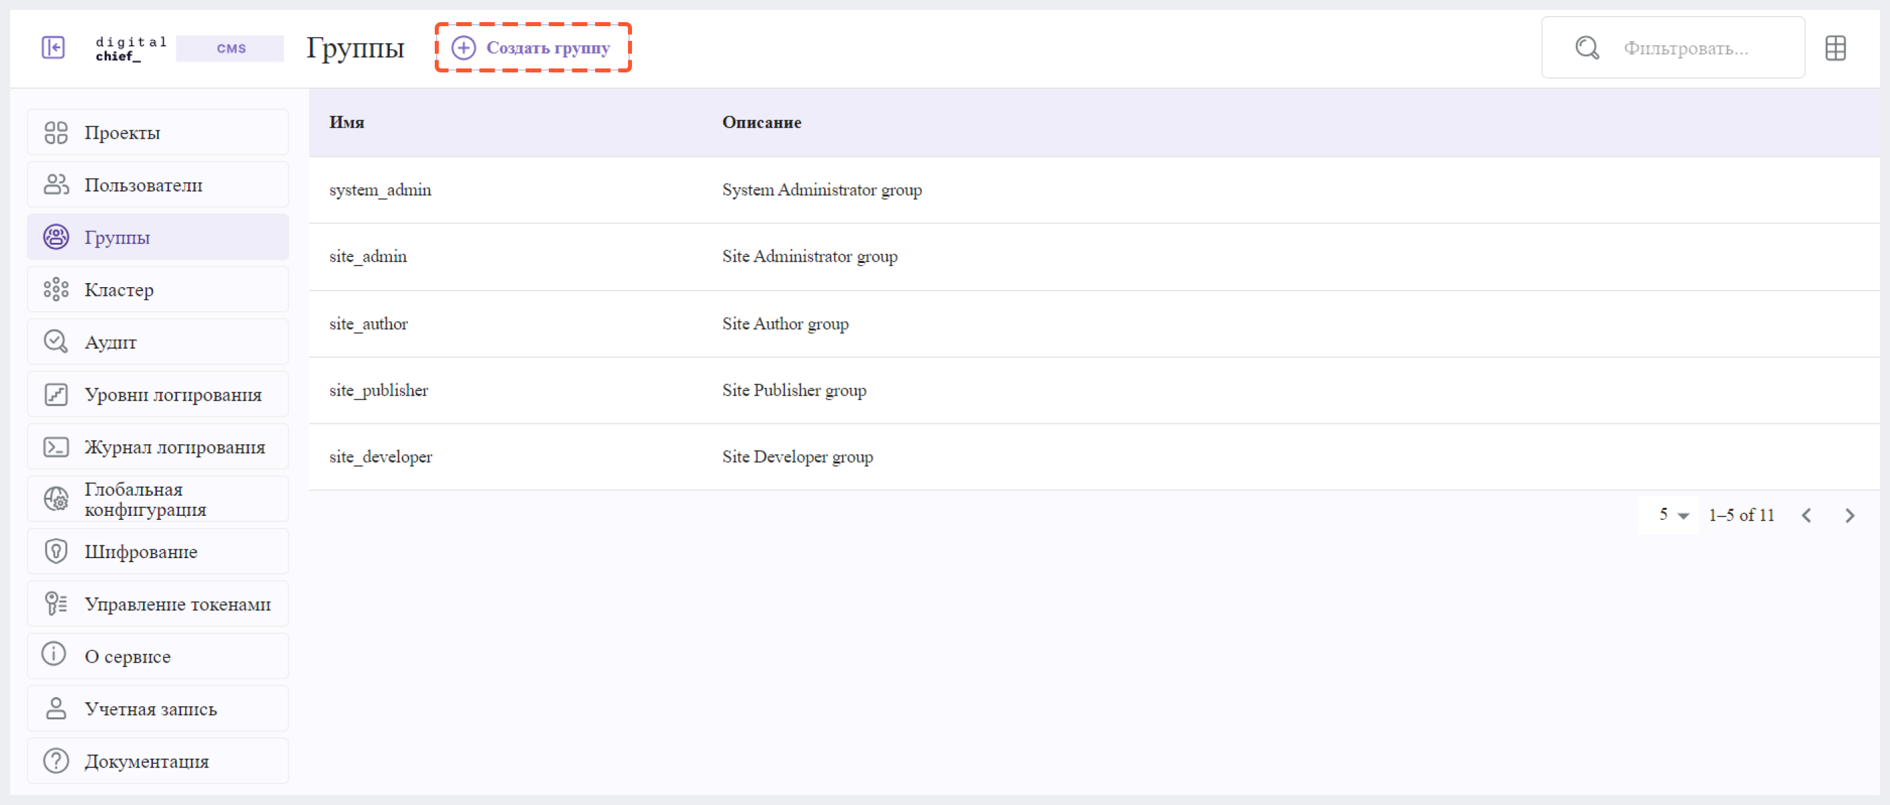
Task: Click the Проекты grid icon
Action: pos(56,132)
